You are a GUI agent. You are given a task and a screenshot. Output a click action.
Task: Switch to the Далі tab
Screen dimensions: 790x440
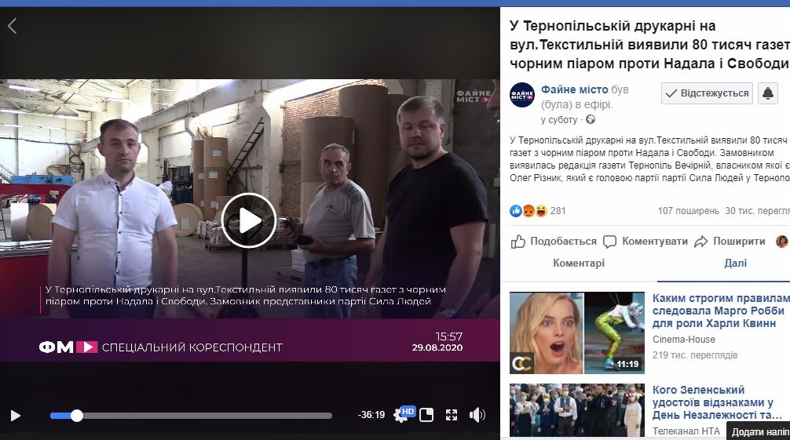click(735, 264)
